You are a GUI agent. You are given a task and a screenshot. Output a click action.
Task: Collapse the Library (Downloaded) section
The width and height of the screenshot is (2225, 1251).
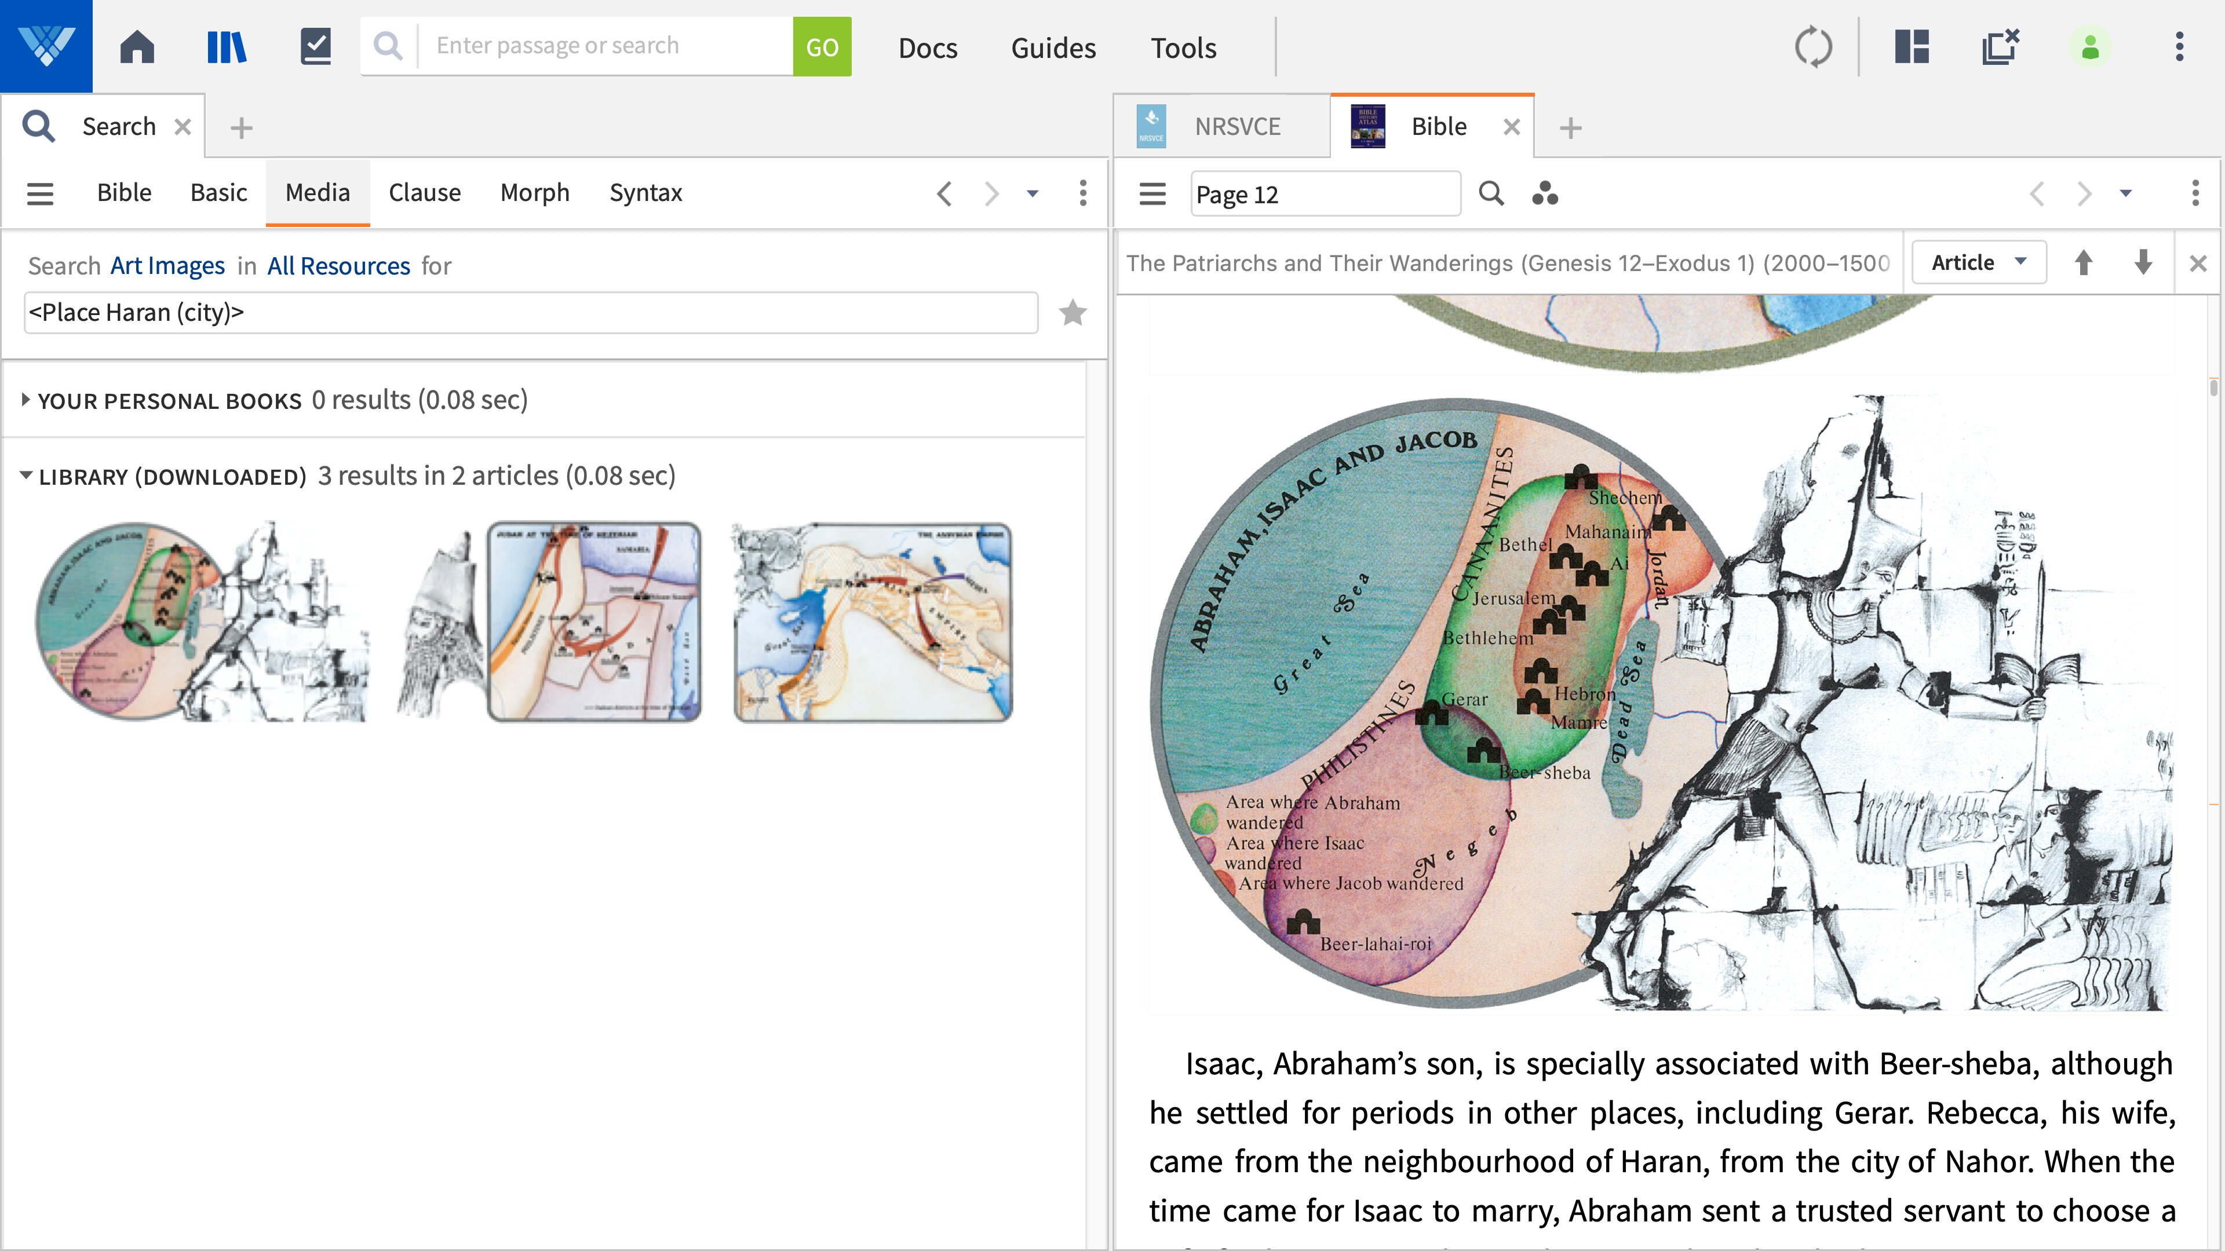coord(25,475)
